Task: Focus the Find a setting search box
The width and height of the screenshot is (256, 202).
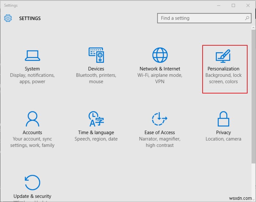Action: tap(204, 18)
